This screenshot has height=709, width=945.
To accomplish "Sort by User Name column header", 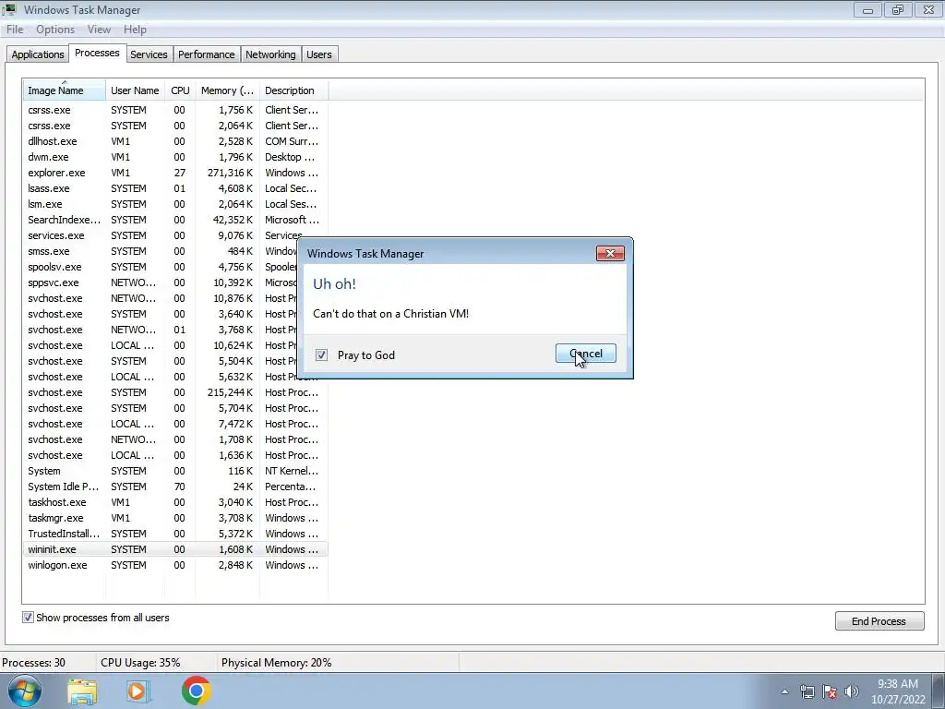I will 135,90.
